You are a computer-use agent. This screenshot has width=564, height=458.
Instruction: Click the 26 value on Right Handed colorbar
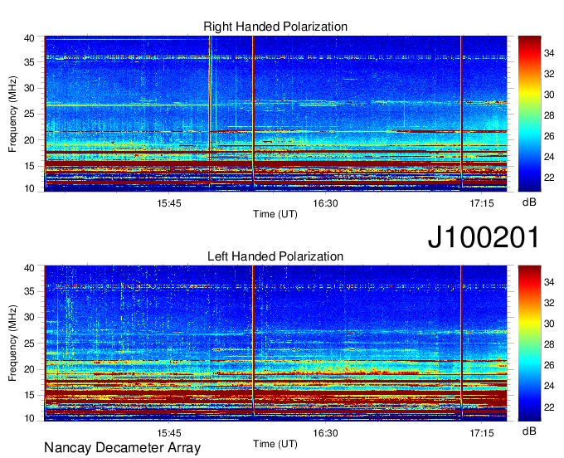click(549, 136)
